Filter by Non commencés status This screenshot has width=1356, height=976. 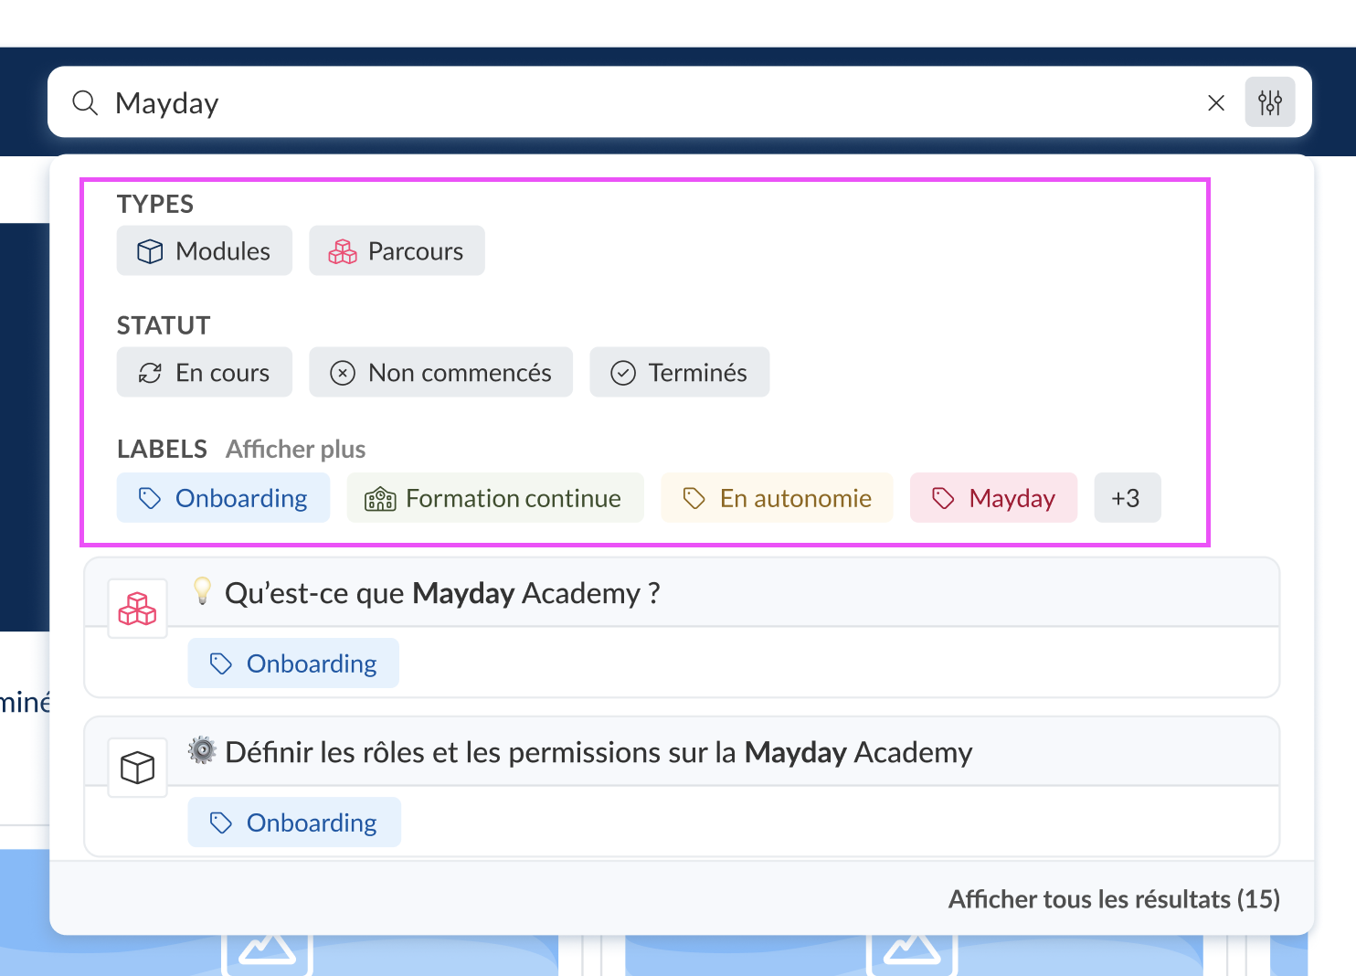440,373
